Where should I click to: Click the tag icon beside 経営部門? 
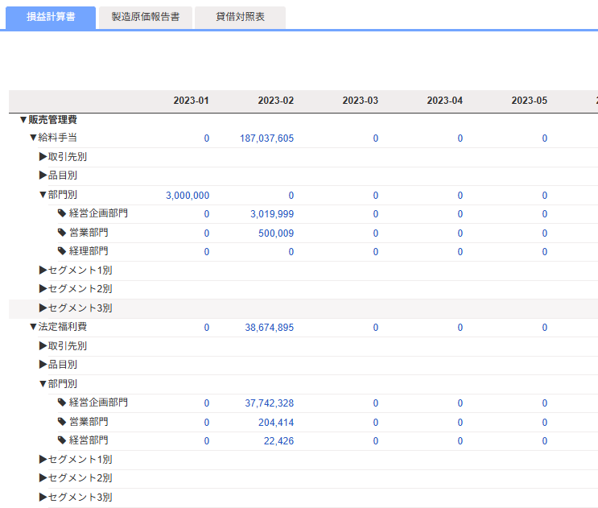62,440
